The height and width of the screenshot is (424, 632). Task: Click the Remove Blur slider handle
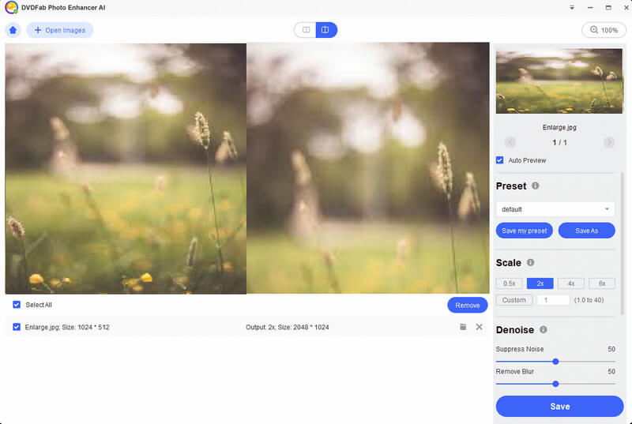tap(555, 385)
